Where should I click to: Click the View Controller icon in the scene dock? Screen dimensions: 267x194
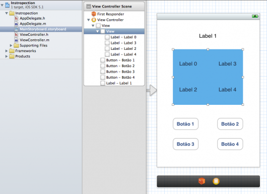pyautogui.click(x=216, y=181)
